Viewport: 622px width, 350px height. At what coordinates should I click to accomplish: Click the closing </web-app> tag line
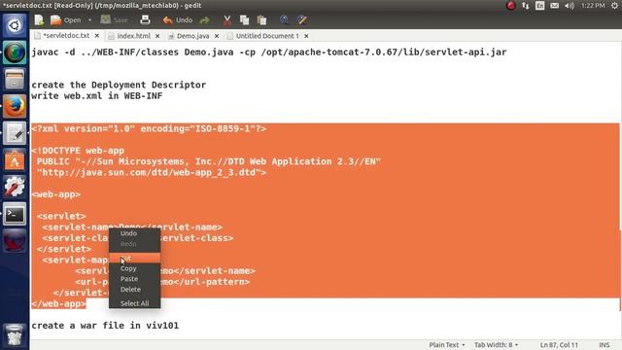click(x=58, y=303)
